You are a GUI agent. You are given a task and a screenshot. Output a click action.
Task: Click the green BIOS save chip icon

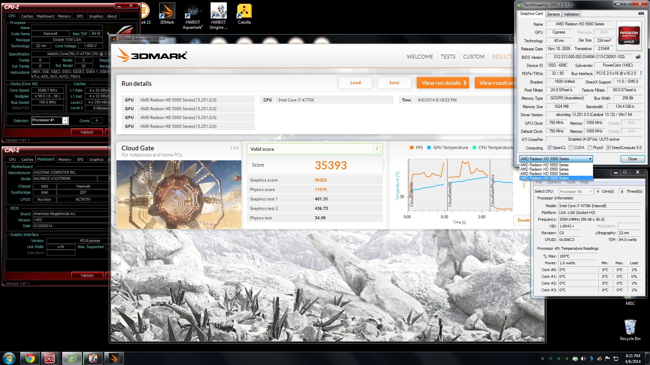coord(638,57)
